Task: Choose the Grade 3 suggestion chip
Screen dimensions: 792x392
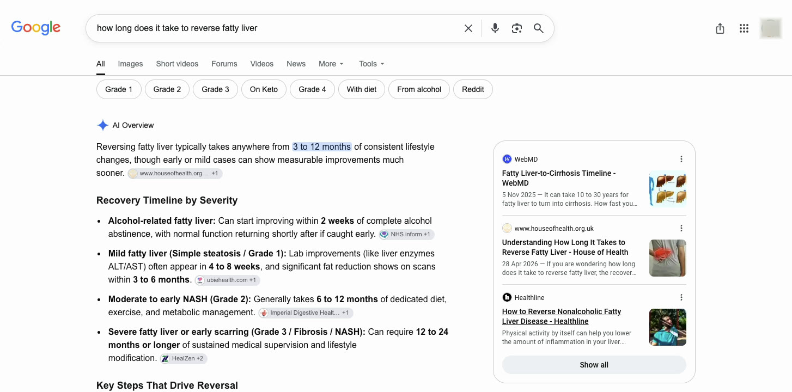Action: point(215,89)
